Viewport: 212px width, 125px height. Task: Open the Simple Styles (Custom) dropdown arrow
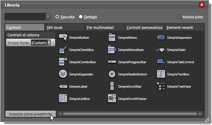(x=49, y=43)
